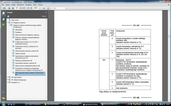Screen dimensions: 171x106
Task: Open the Dokument menu
Action: coord(20,5)
